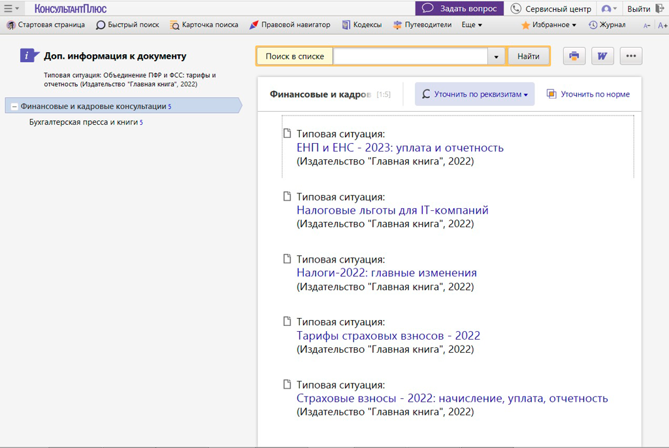Click the Типовая ситуация: Объединение ПФР subtitle
The width and height of the screenshot is (669, 448).
pyautogui.click(x=130, y=80)
